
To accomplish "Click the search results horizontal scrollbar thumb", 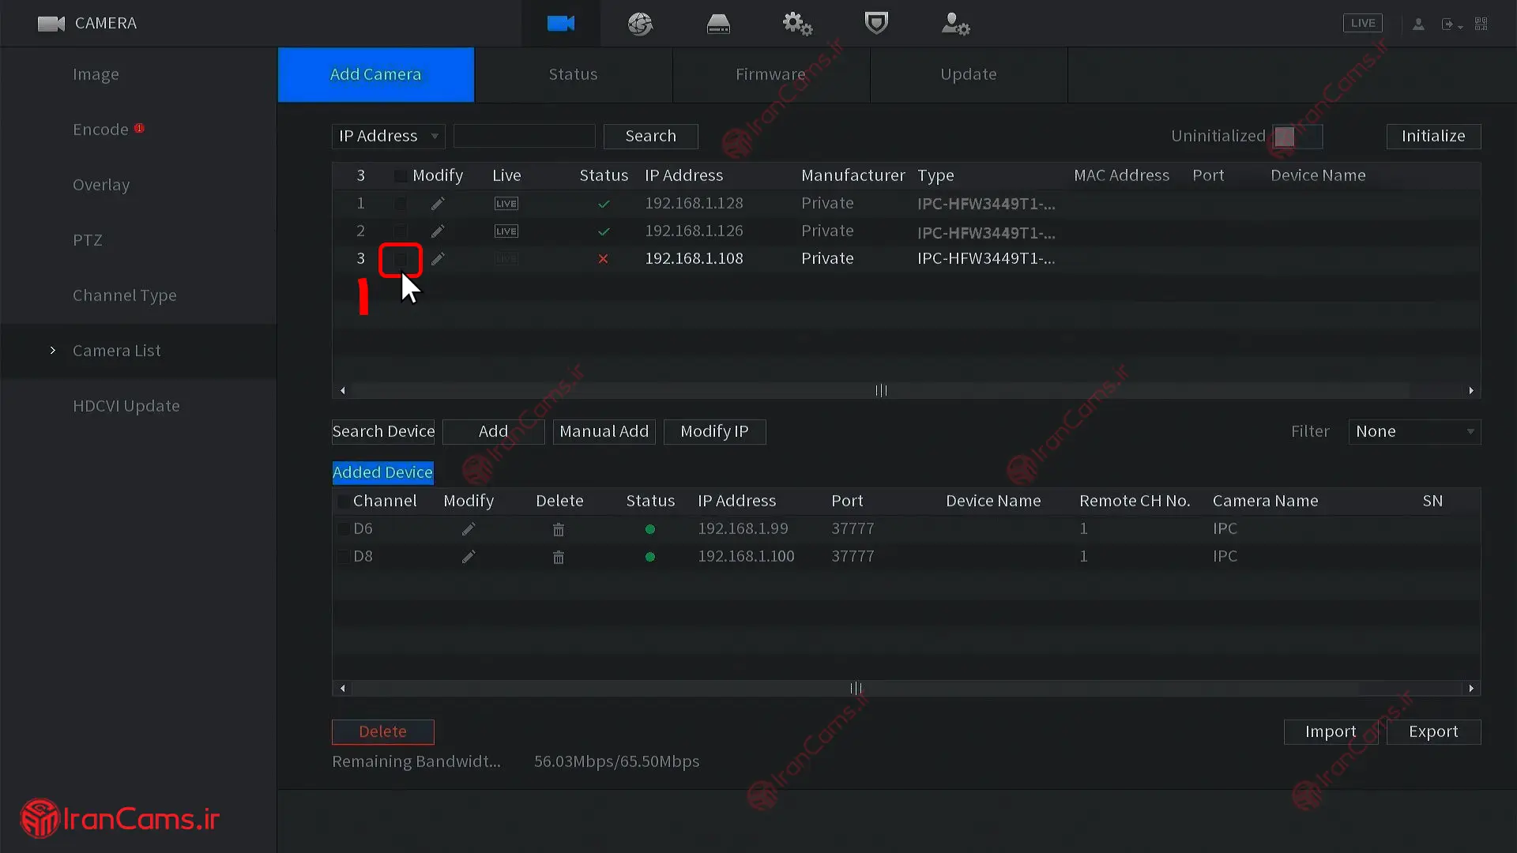I will (x=881, y=391).
